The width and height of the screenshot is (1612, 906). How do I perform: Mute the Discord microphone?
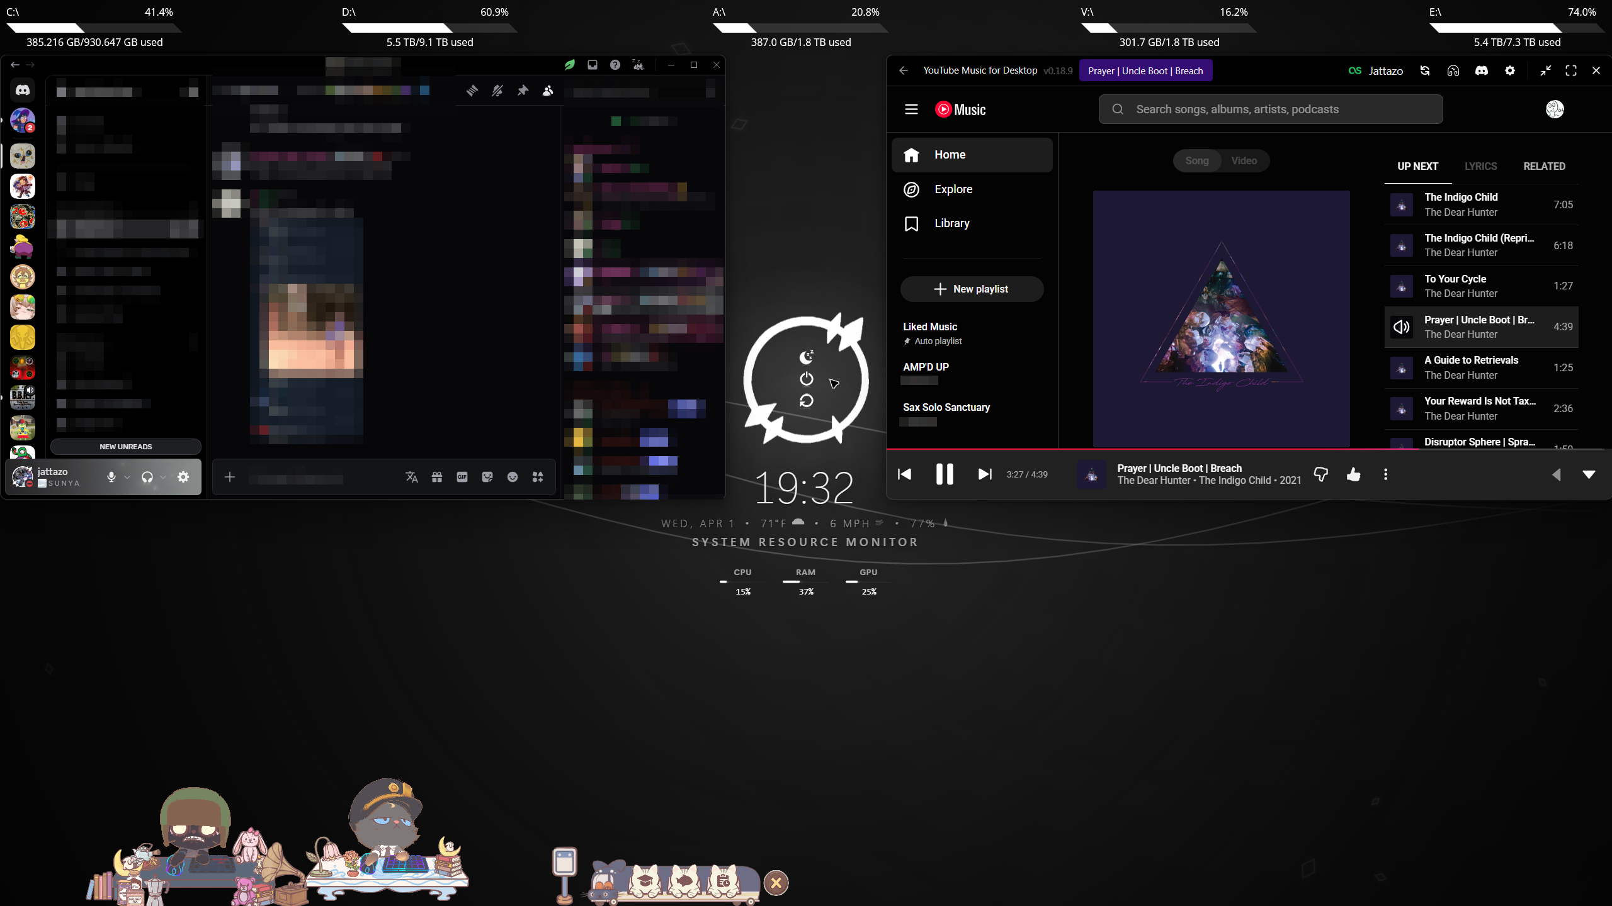pyautogui.click(x=111, y=477)
